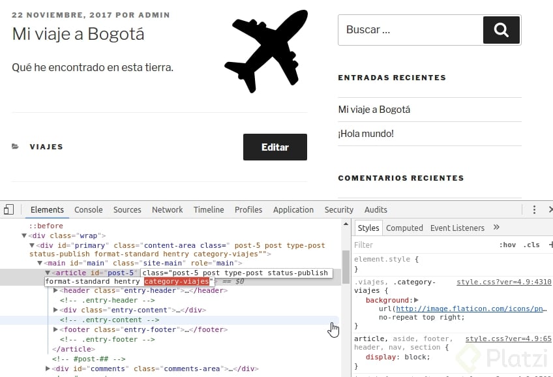
Task: Select the <!-- #post-## --> comment row
Action: [89, 359]
